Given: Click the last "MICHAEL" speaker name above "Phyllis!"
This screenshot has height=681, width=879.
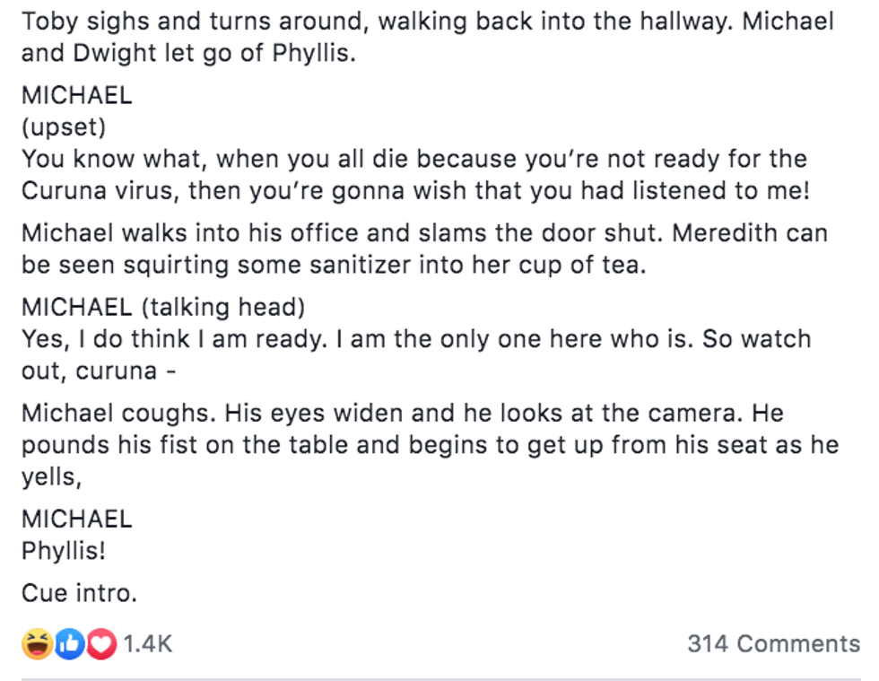Looking at the screenshot, I should (x=76, y=519).
